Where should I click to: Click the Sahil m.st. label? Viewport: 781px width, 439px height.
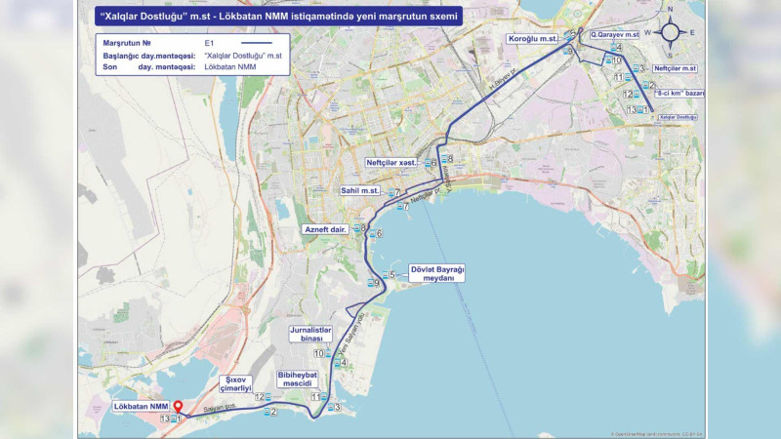click(360, 190)
